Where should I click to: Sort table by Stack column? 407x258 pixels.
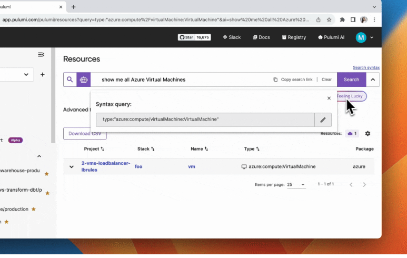146,148
